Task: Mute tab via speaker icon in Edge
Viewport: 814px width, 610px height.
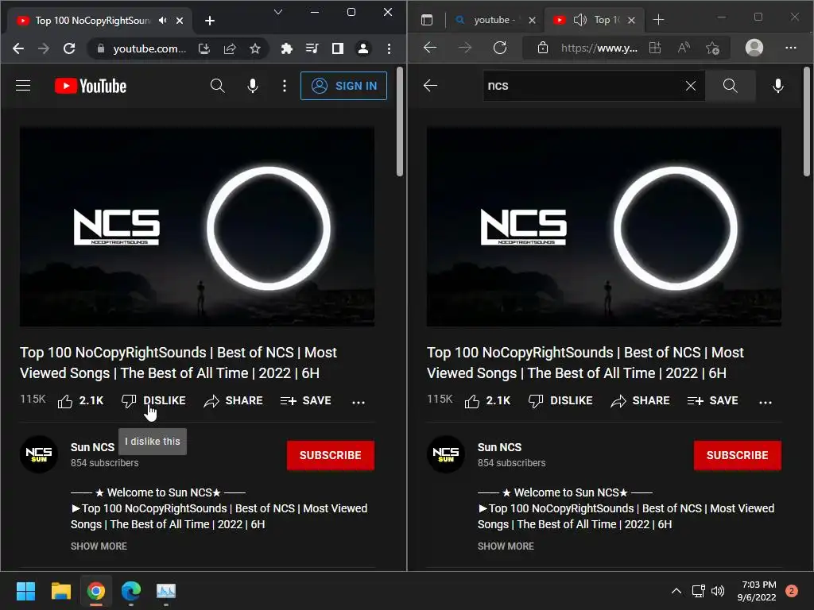Action: click(x=579, y=20)
